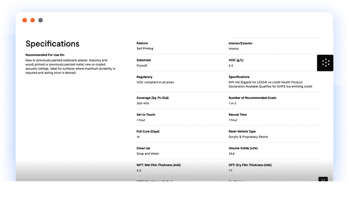The height and width of the screenshot is (202, 349).
Task: Click the 'Coverage (Sq. Ft./Gal)' label
Action: (x=153, y=98)
